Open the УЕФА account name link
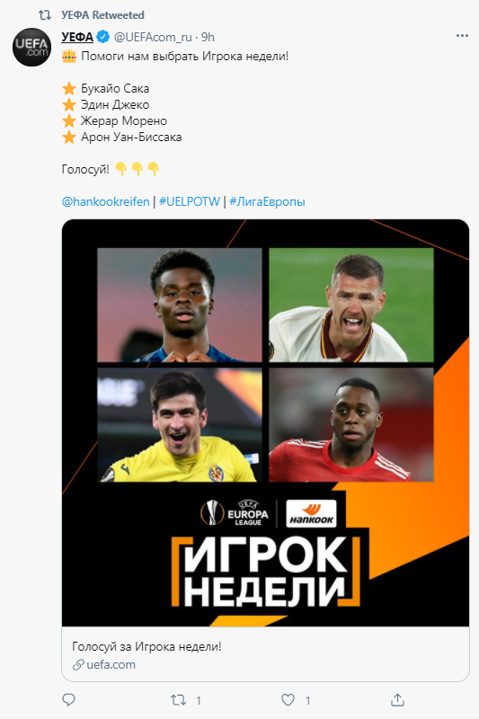Screen dimensions: 479x719 (x=77, y=37)
